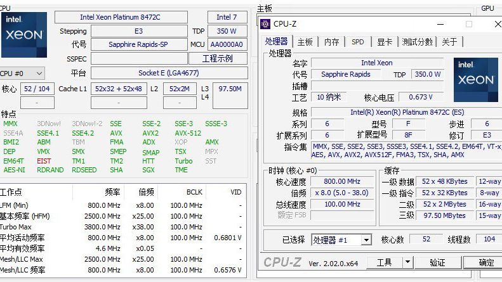This screenshot has width=502, height=282.
Task: Click the LFM (Min) row
Action: click(x=123, y=205)
